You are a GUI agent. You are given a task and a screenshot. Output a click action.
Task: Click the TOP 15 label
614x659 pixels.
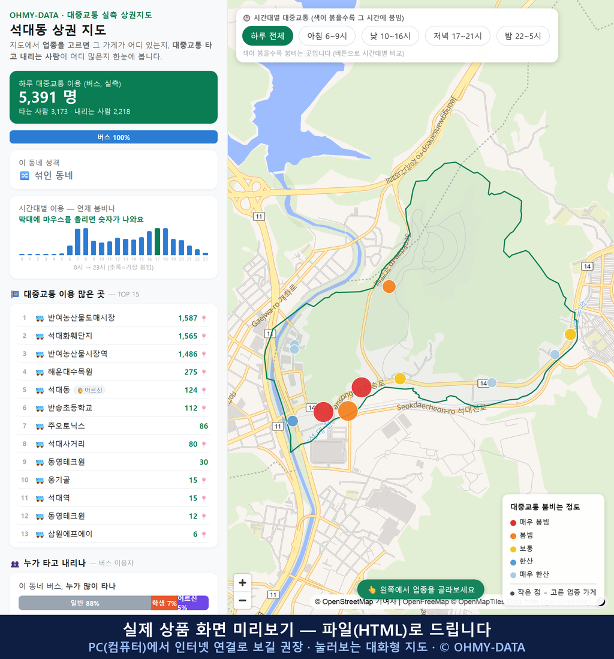[128, 295]
